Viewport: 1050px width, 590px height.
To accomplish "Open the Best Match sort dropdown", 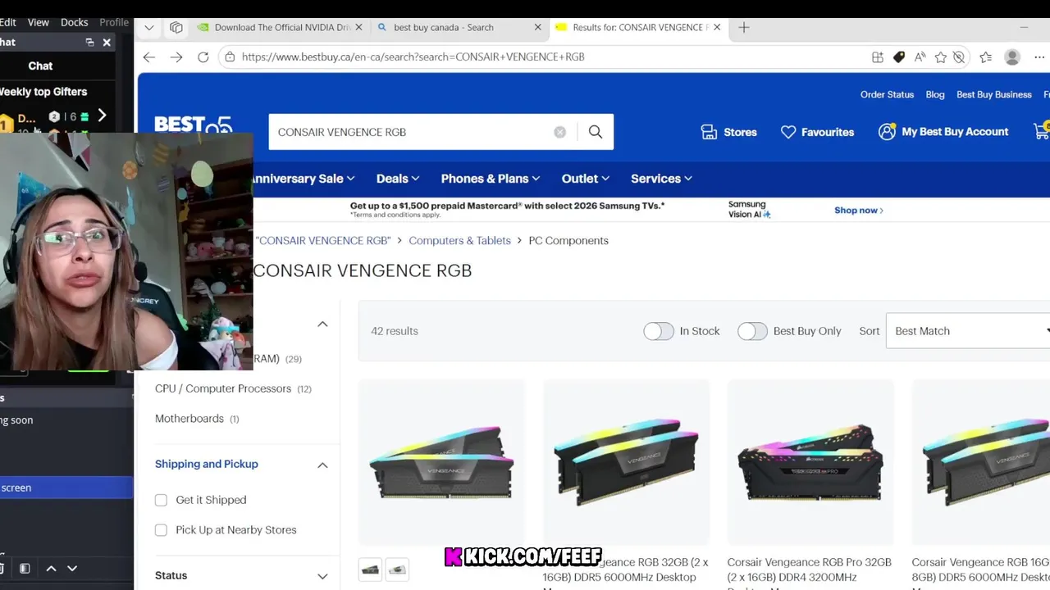I will click(x=968, y=331).
